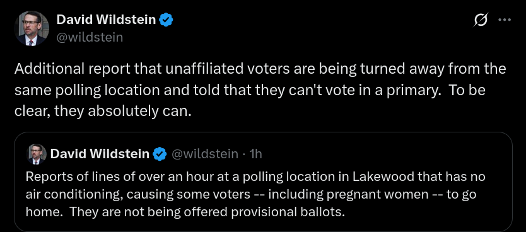526x232 pixels.
Task: Click the Grok explain-post icon
Action: [481, 20]
